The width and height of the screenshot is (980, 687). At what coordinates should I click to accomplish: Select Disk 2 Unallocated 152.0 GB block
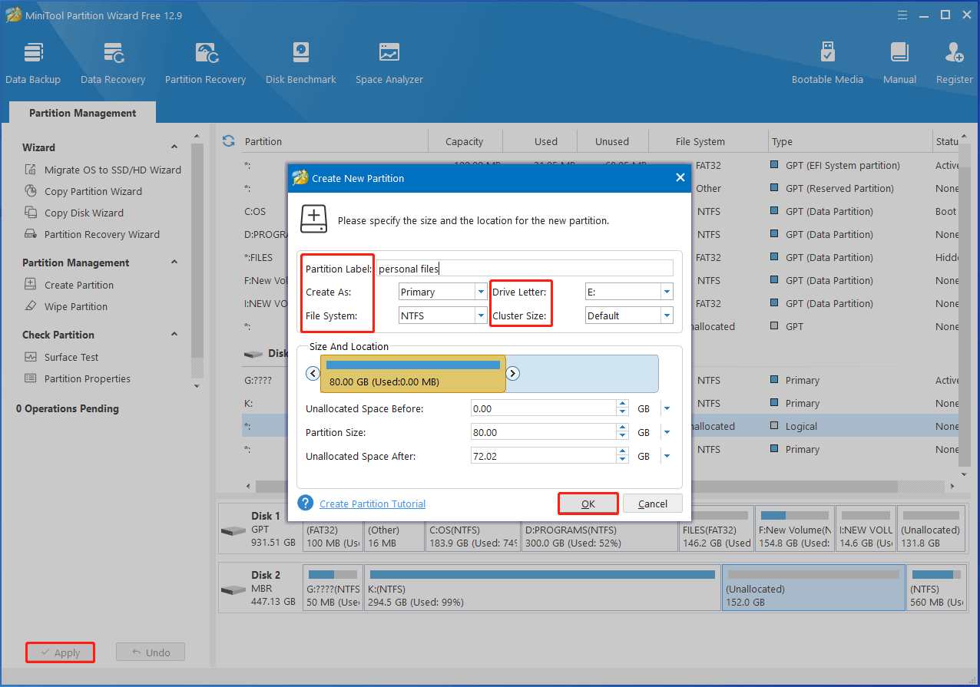tap(813, 588)
